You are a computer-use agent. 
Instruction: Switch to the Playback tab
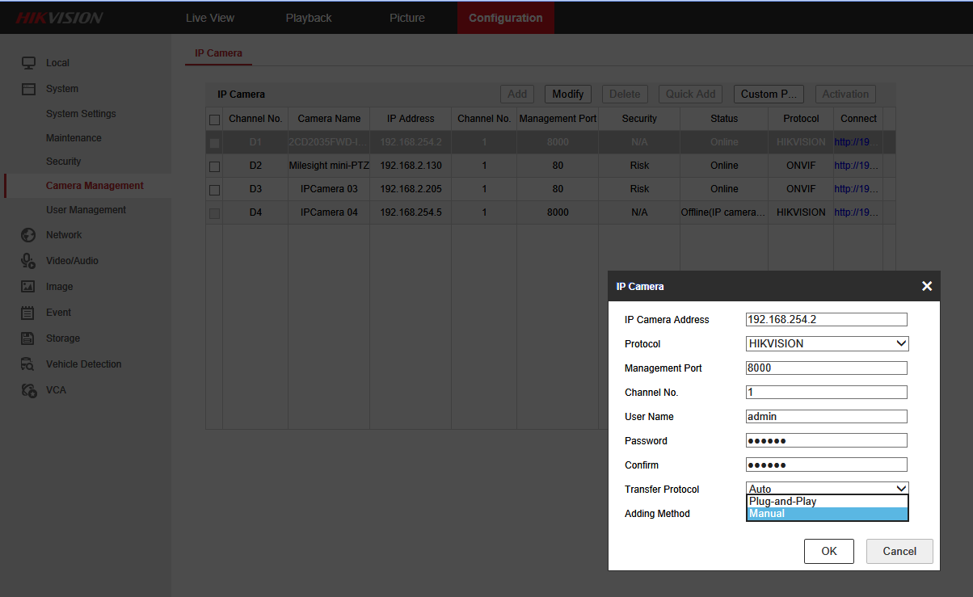pos(309,18)
